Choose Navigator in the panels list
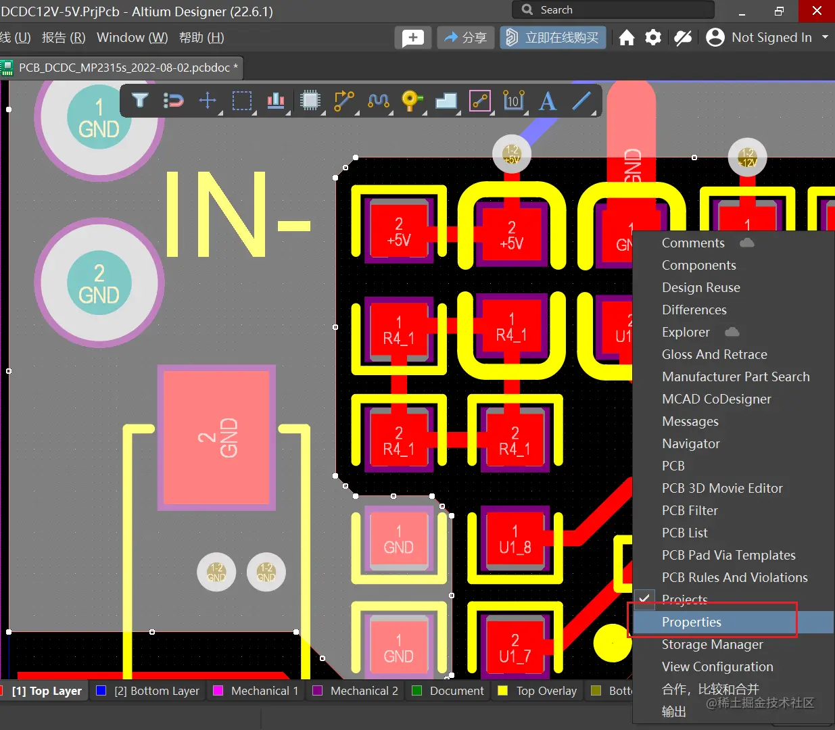The width and height of the screenshot is (835, 730). pos(734,443)
